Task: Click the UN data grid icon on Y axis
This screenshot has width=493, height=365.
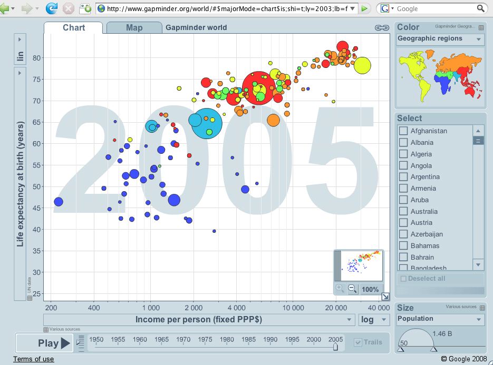Action: (x=30, y=298)
